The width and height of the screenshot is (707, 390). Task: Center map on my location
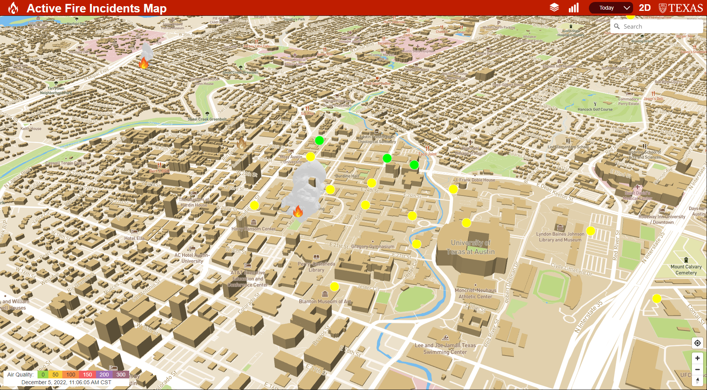click(697, 343)
